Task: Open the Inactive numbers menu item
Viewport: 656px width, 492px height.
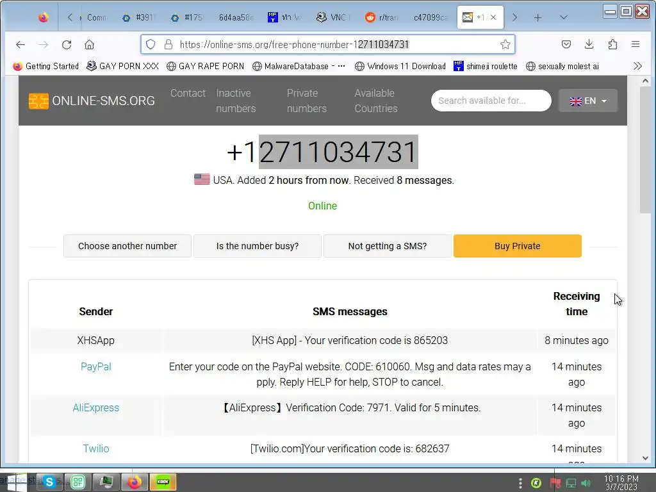Action: [236, 101]
